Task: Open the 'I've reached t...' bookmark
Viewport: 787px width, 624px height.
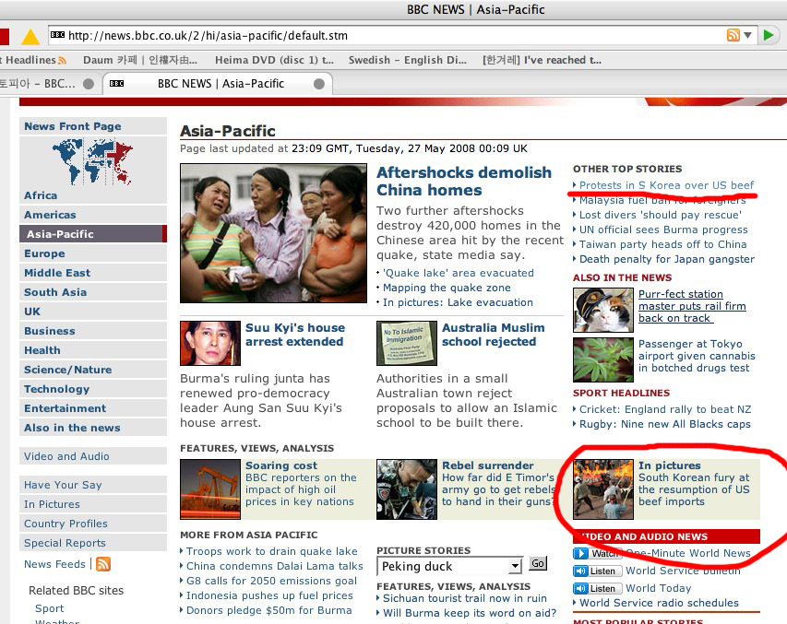Action: click(x=542, y=60)
